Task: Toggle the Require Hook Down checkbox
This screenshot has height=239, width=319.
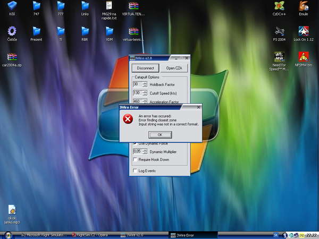Action: tap(135, 159)
